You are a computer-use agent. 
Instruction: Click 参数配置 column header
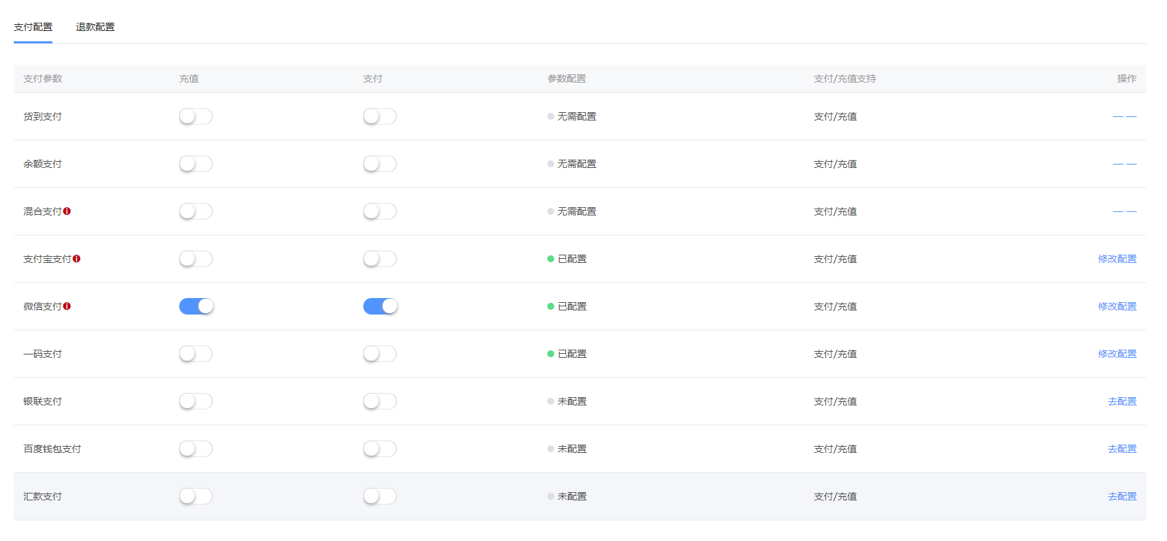(567, 78)
